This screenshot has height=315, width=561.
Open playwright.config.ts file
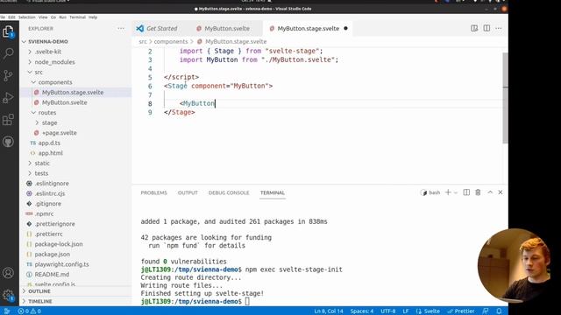(x=76, y=264)
